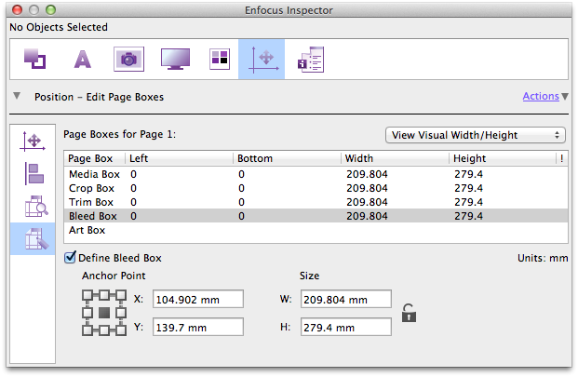
Task: Click the X anchor field 104.902 mm
Action: (x=198, y=299)
